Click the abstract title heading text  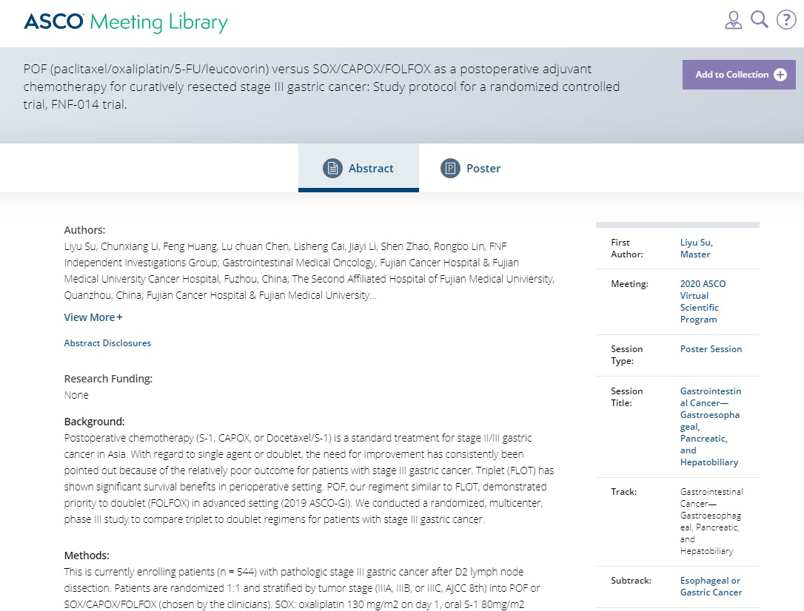[321, 87]
